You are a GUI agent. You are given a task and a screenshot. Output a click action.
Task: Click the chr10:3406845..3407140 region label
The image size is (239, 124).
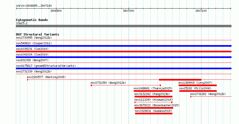coord(34,6)
